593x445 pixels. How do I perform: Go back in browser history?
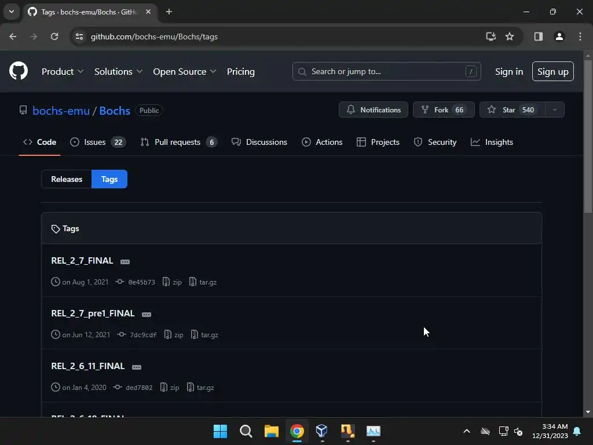tap(13, 37)
